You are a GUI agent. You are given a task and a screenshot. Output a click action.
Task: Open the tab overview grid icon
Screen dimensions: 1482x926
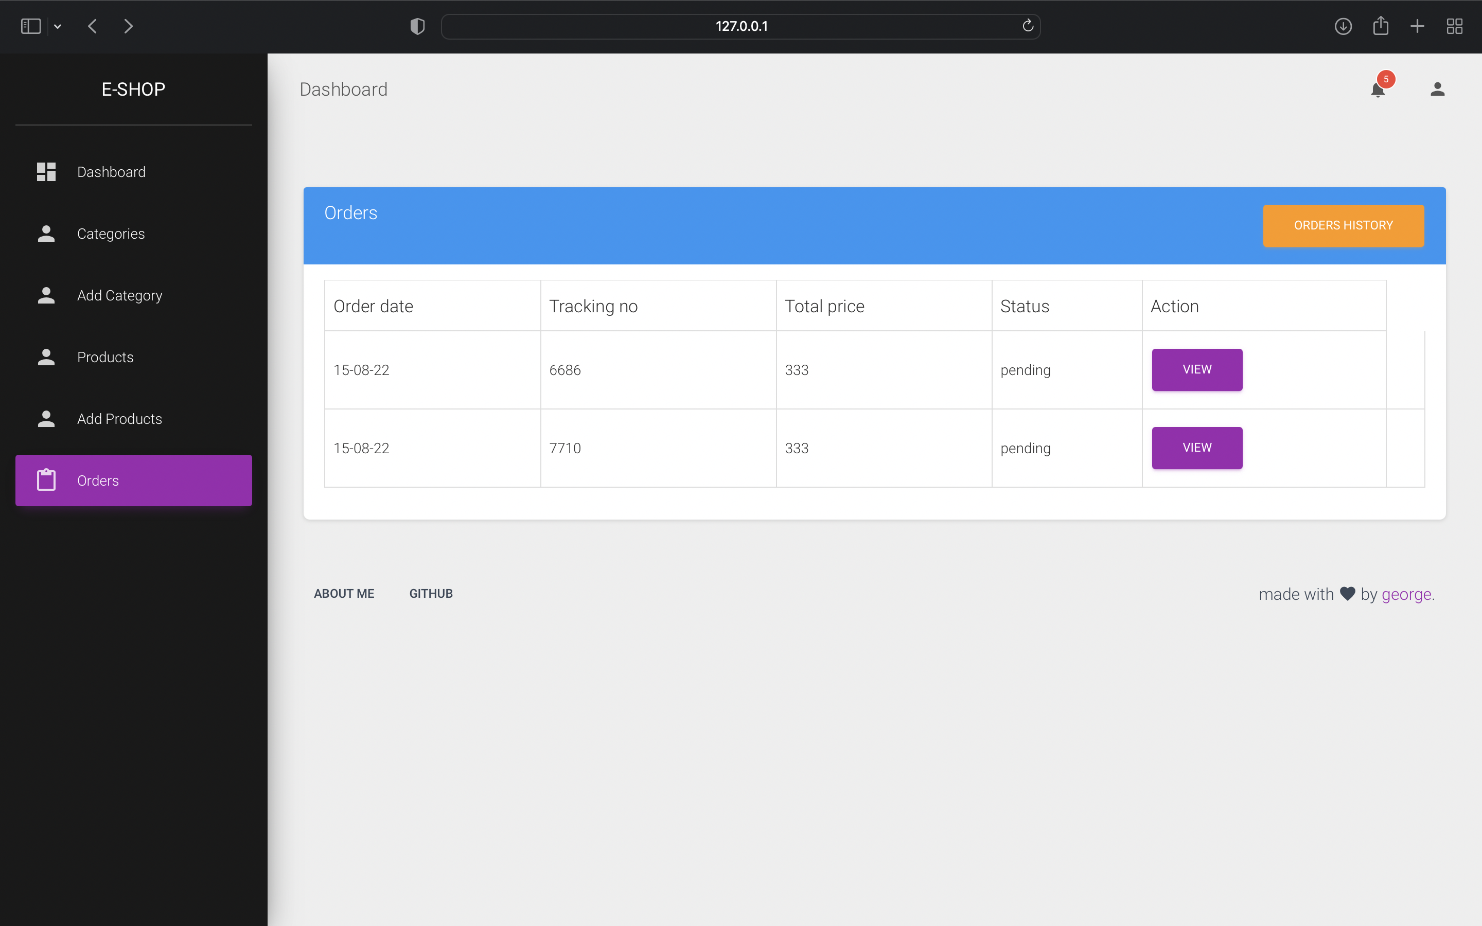point(1454,26)
